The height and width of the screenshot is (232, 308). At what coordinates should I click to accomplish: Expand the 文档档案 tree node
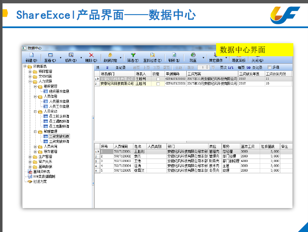click(x=30, y=76)
